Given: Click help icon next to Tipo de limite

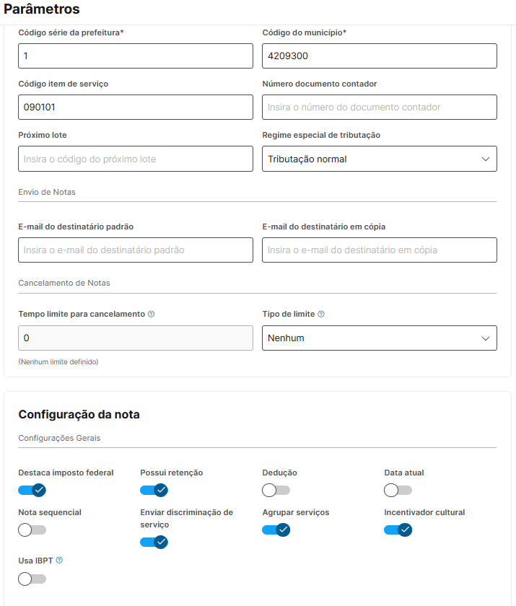Looking at the screenshot, I should tap(321, 315).
